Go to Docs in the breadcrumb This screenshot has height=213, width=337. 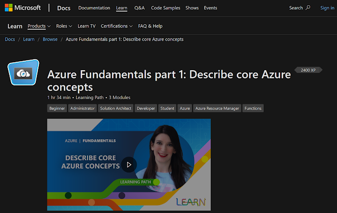10,40
